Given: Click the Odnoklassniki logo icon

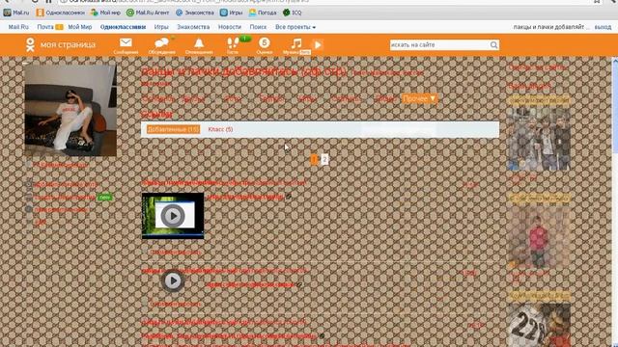Looking at the screenshot, I should (30, 45).
